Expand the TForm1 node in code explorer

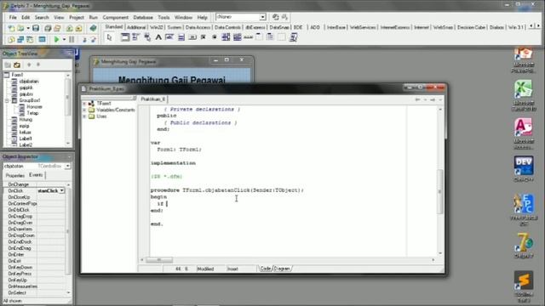point(84,104)
